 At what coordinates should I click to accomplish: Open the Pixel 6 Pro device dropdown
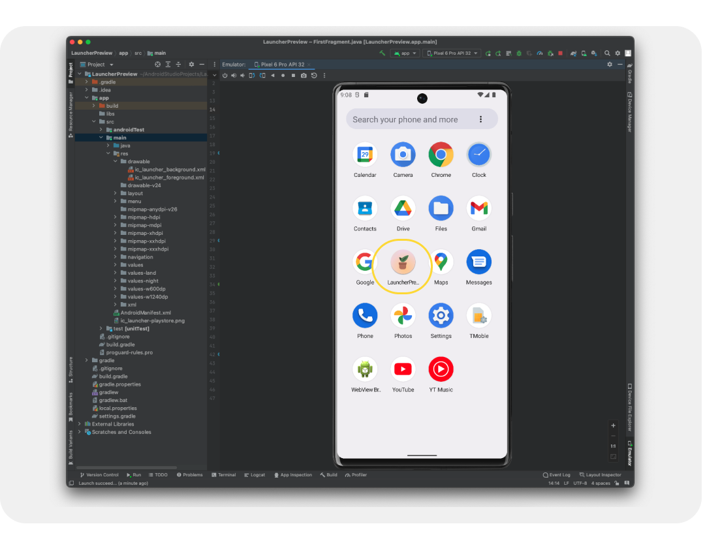point(452,53)
